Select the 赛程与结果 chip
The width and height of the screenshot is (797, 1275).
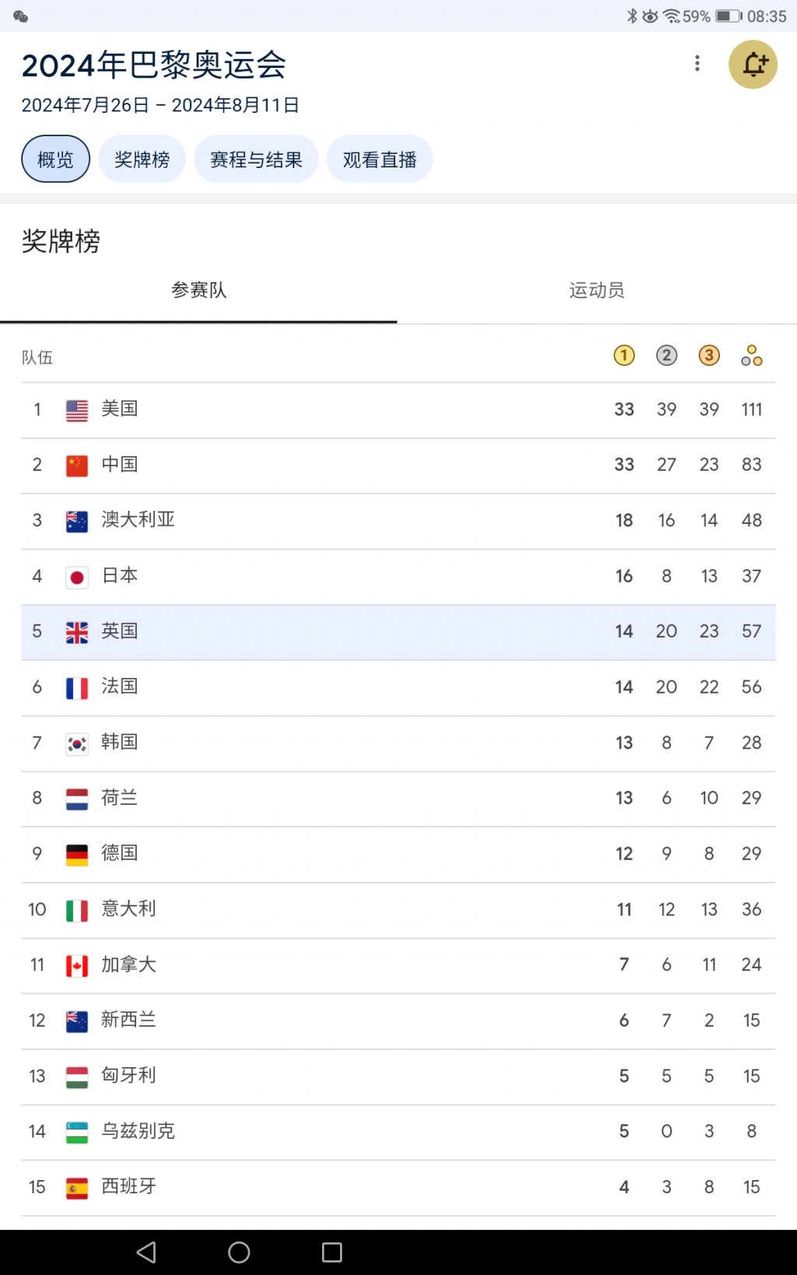[256, 159]
